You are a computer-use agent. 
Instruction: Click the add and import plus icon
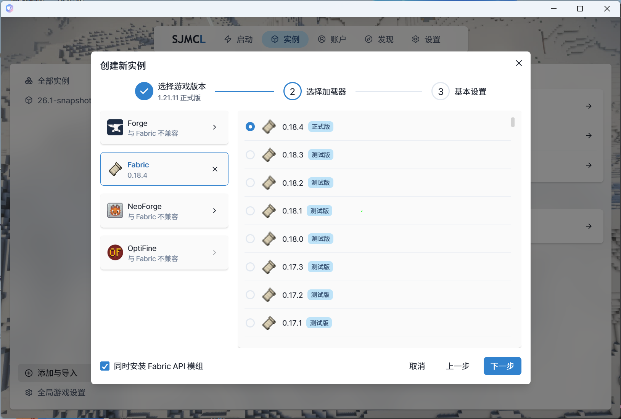[29, 373]
